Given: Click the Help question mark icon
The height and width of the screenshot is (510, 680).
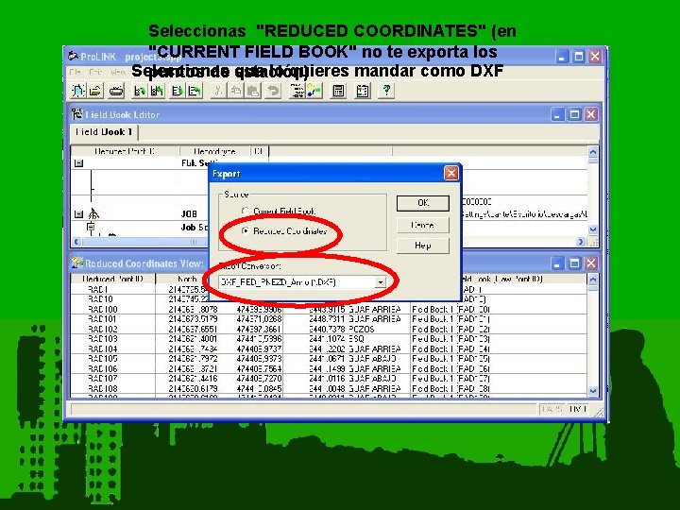Looking at the screenshot, I should (x=386, y=91).
